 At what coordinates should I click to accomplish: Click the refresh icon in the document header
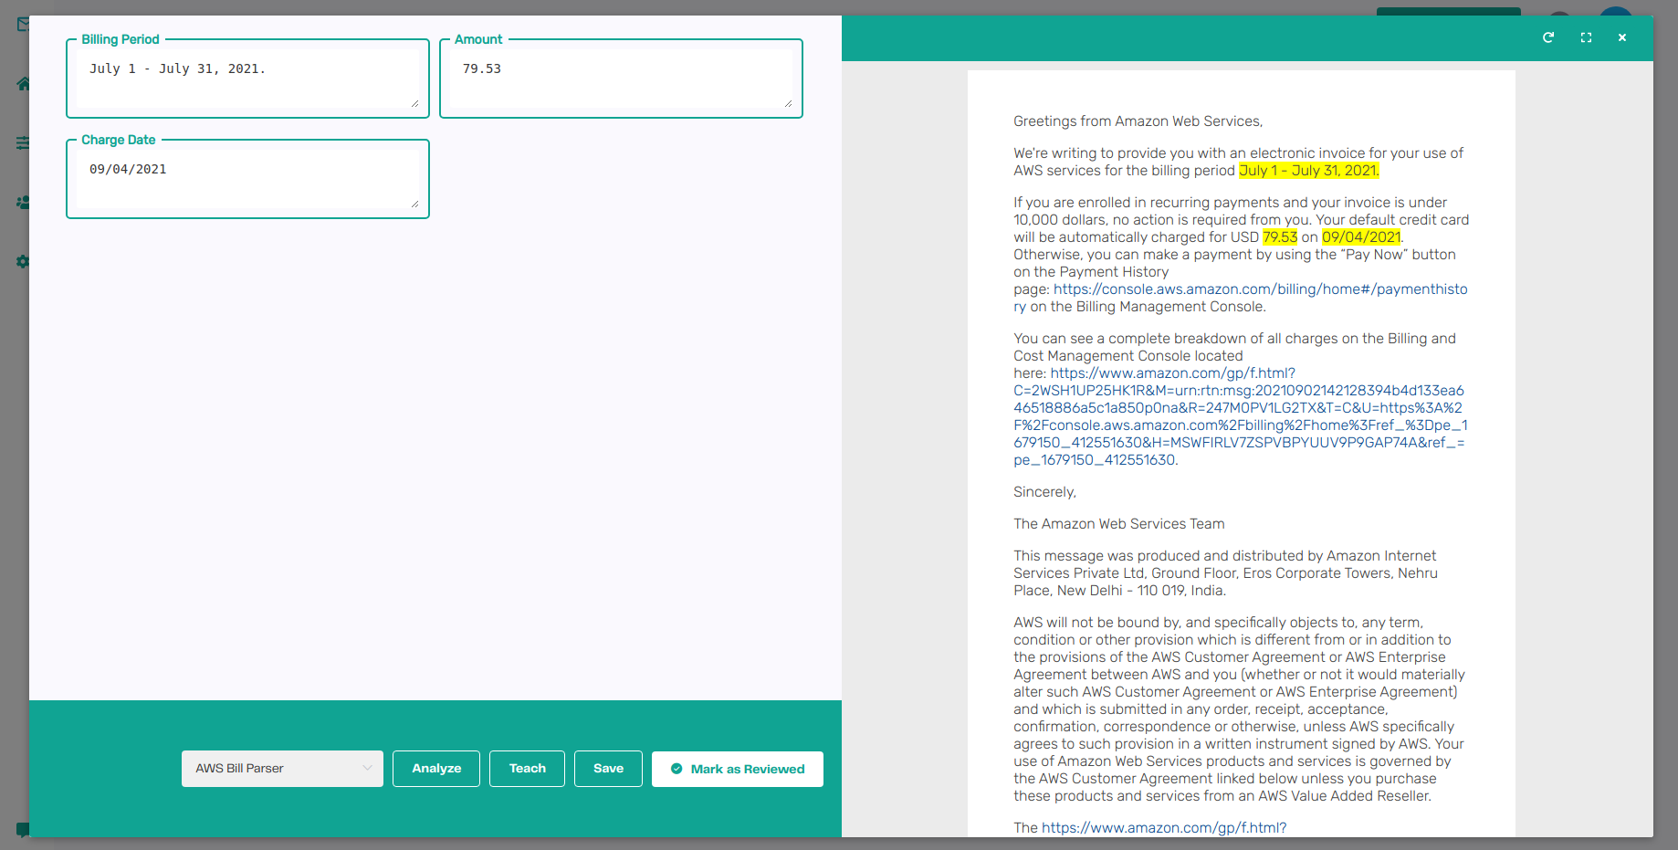point(1548,37)
